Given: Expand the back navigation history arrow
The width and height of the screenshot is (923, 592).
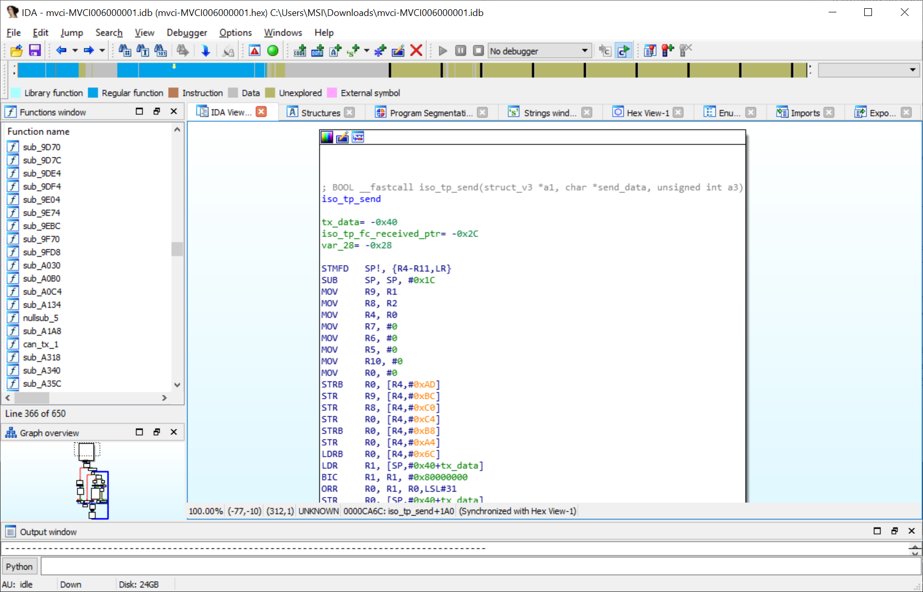Looking at the screenshot, I should click(75, 50).
